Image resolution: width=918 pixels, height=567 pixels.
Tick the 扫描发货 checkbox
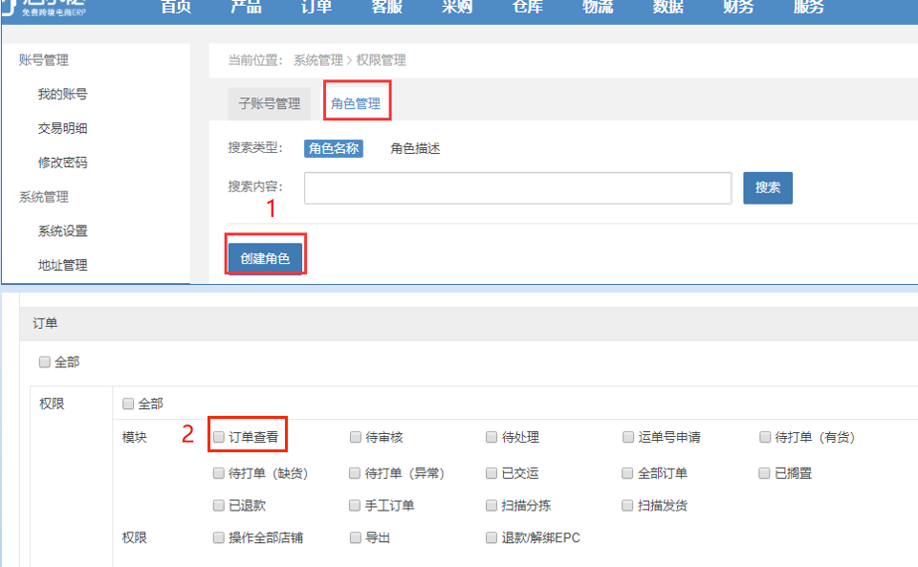point(628,505)
